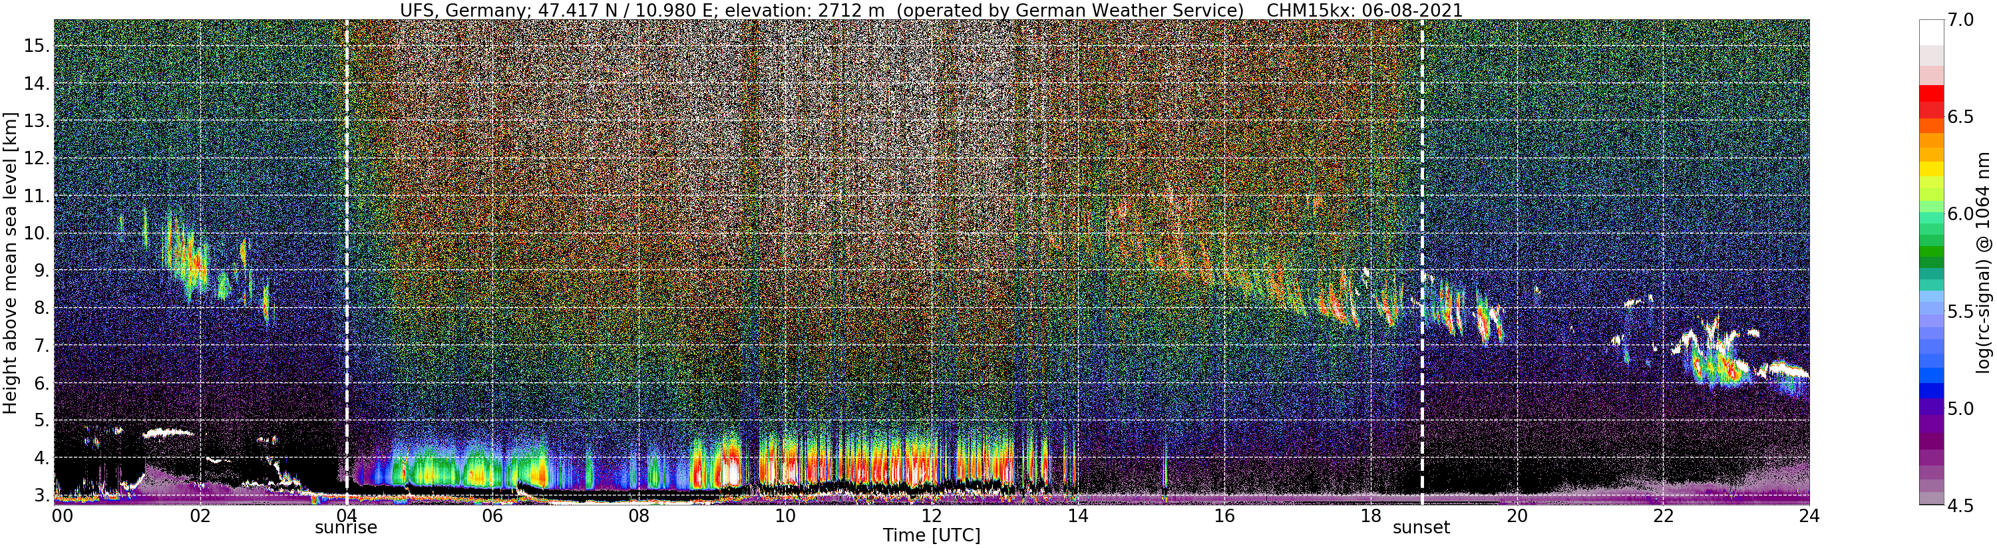Image resolution: width=1997 pixels, height=548 pixels.
Task: Click the dashed sunrise line at 04 UTC
Action: point(346,261)
